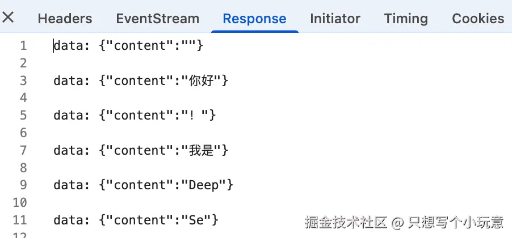Show the Timing tab
Viewport: 512px width, 238px height.
(x=406, y=19)
